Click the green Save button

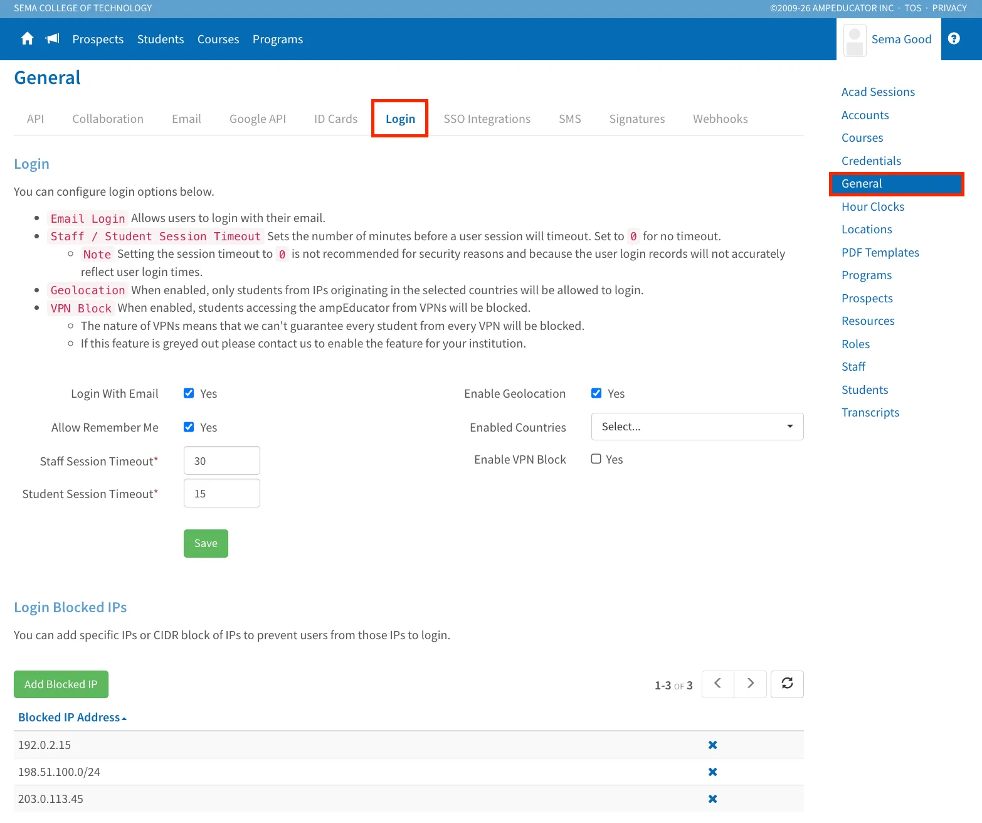click(x=206, y=543)
